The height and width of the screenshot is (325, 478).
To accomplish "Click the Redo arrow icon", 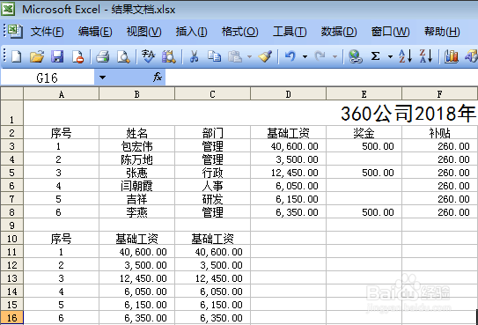I will pyautogui.click(x=320, y=56).
